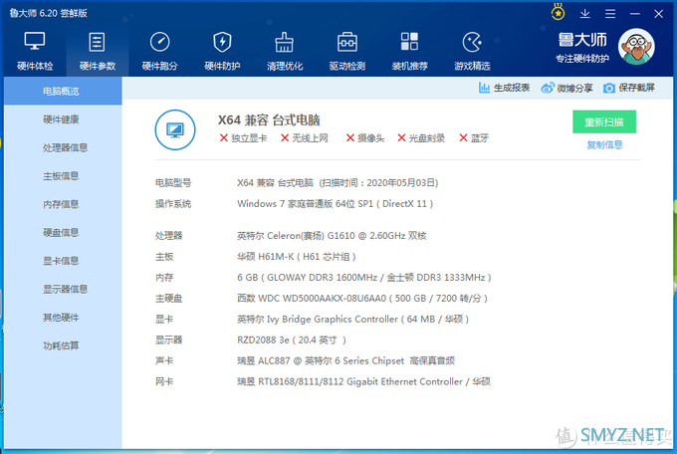Viewport: 677px width, 454px height.
Task: Click the 电脑型号 value with scan date
Action: pos(338,183)
